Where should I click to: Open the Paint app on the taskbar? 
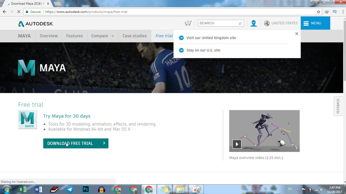[x=196, y=189]
